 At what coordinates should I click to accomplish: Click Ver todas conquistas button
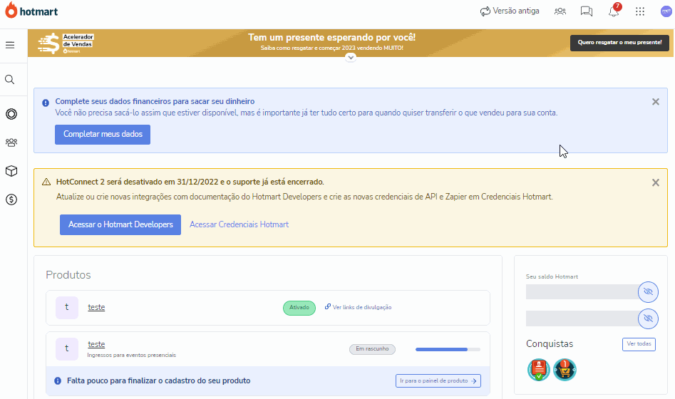(x=639, y=344)
